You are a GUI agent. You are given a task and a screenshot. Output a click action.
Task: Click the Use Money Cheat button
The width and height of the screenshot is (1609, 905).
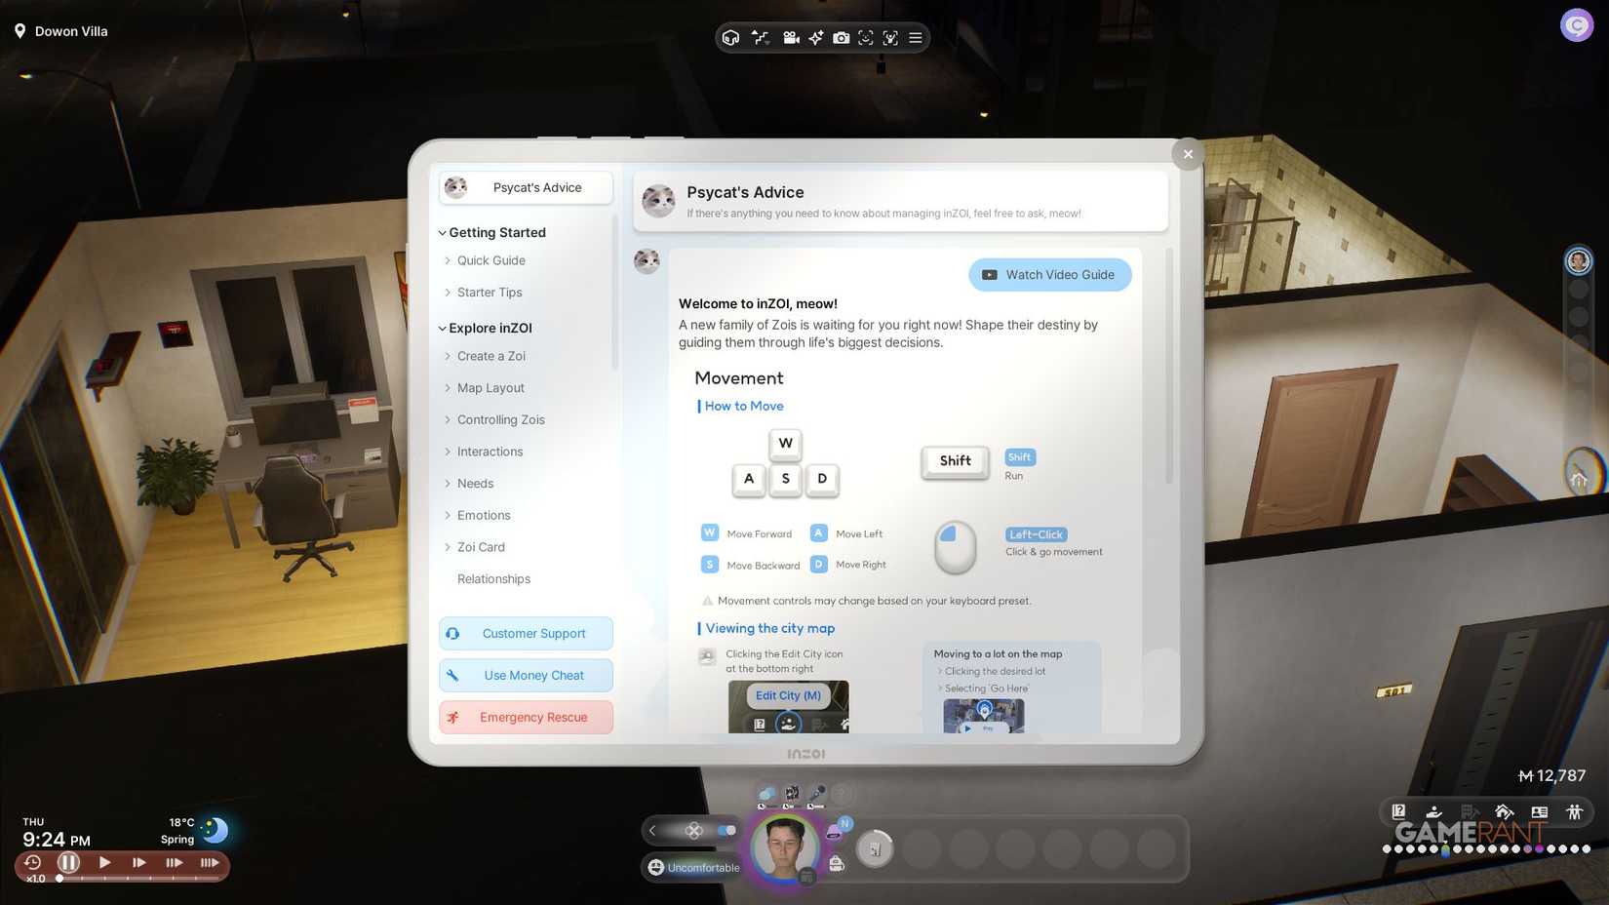tap(526, 675)
